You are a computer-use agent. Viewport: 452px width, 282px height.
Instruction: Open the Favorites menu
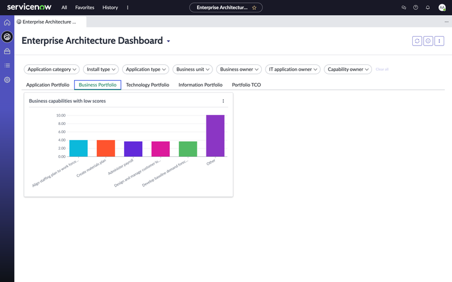click(84, 7)
